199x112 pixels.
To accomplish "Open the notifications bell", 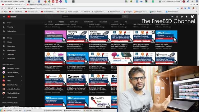I will [187, 16].
